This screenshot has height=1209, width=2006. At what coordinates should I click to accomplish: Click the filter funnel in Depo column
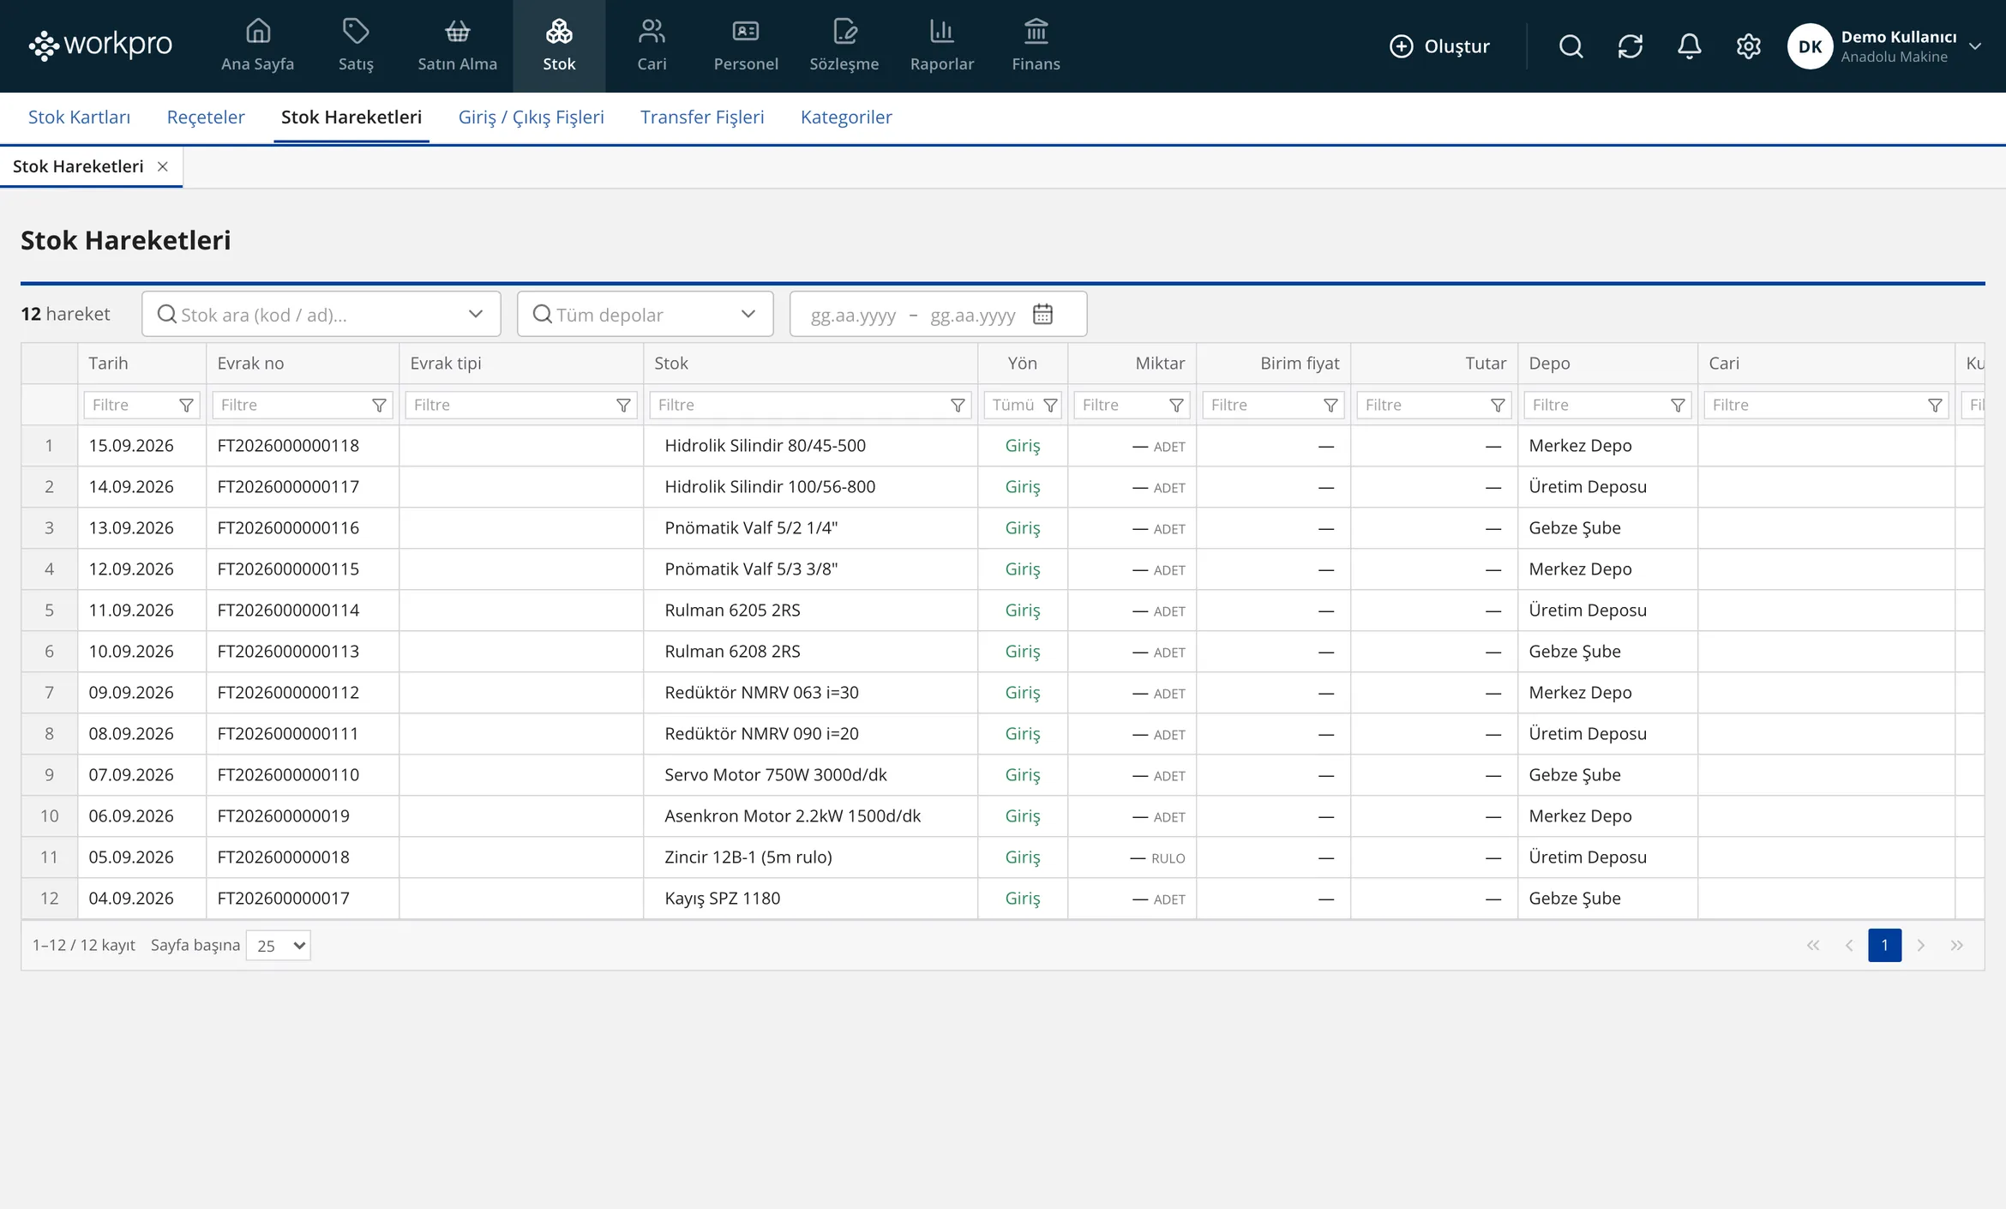pos(1678,406)
